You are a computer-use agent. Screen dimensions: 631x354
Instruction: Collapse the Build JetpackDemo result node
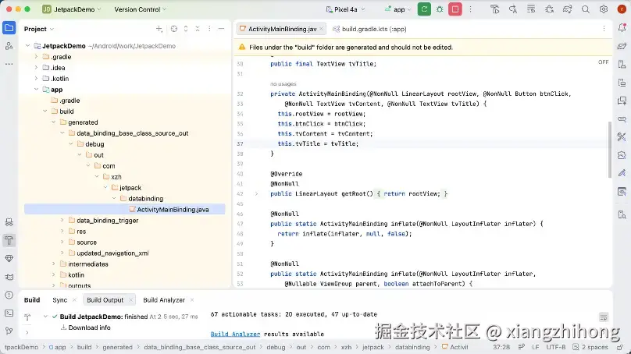click(45, 317)
